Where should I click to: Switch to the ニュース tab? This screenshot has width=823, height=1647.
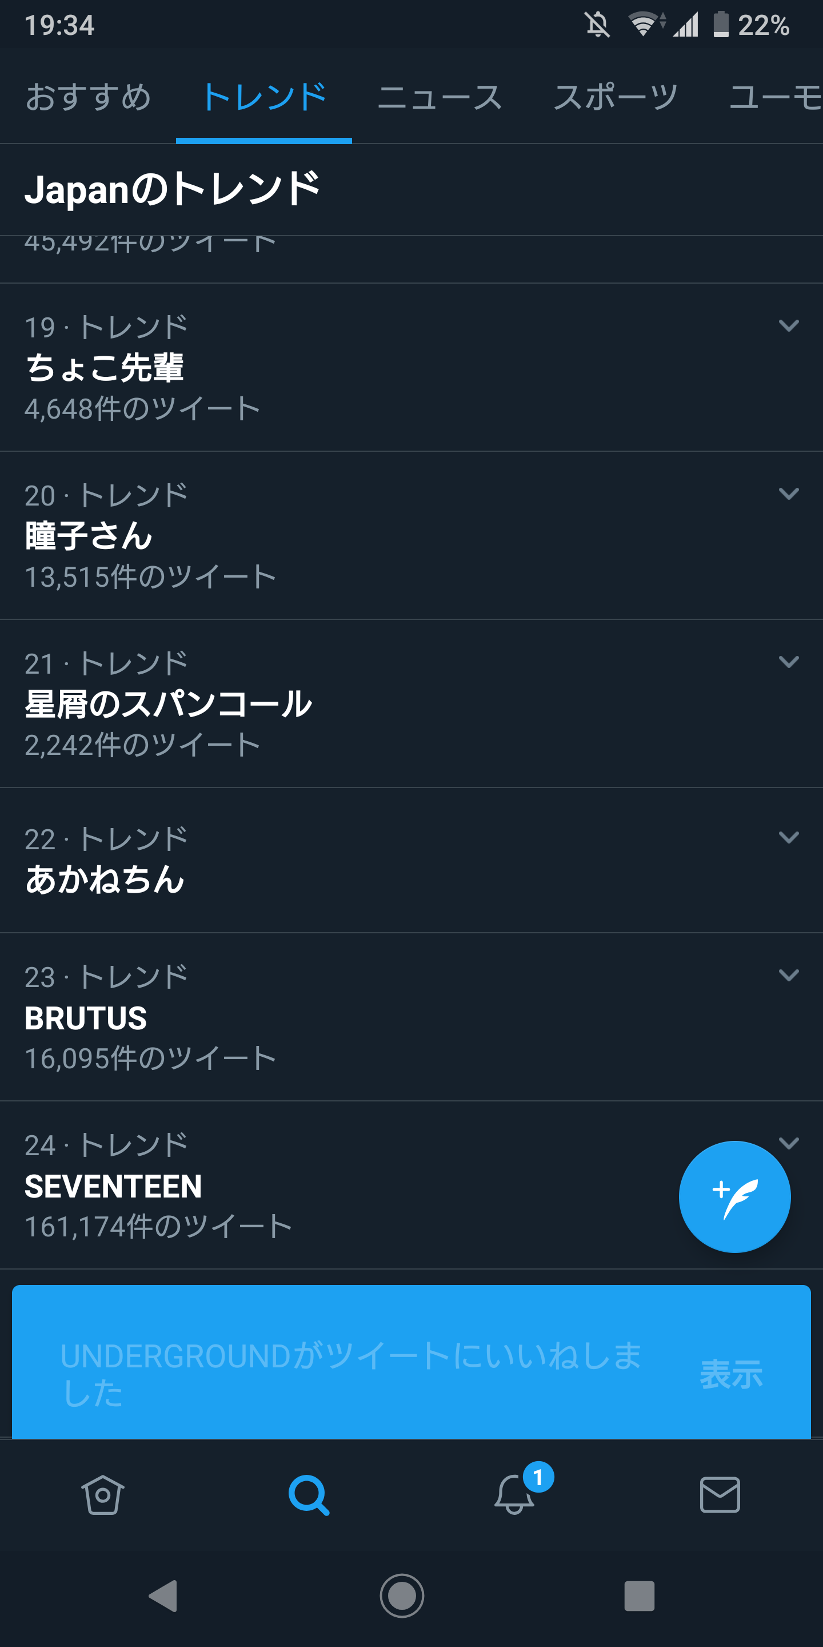click(440, 97)
